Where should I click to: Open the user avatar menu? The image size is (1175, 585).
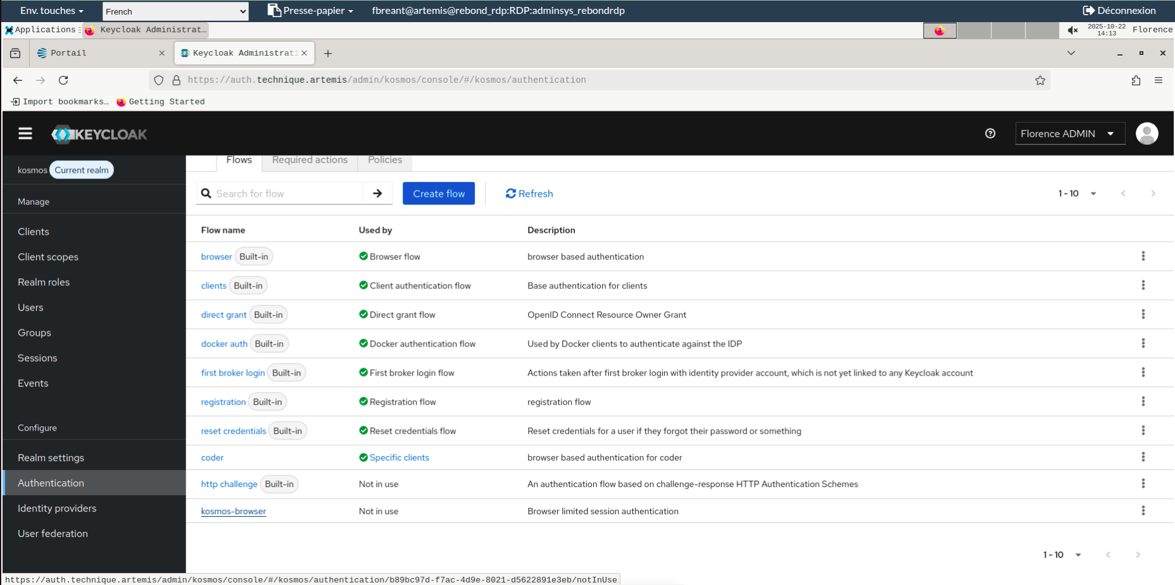[x=1147, y=133]
